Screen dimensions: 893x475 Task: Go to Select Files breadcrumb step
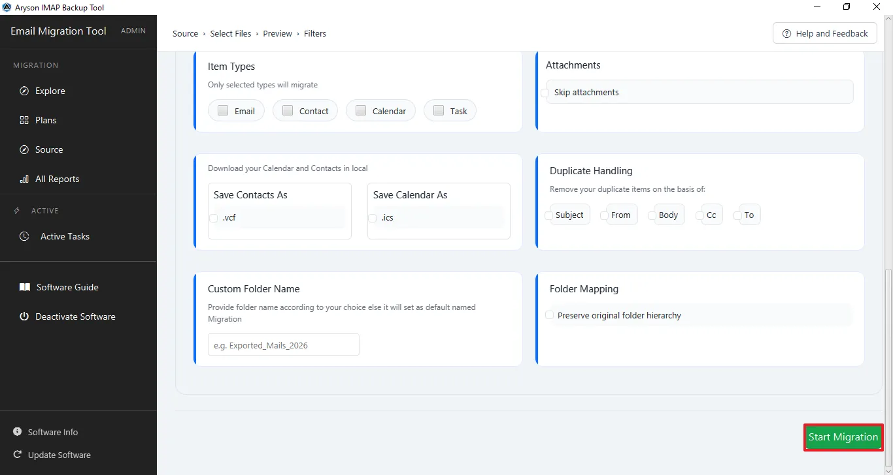point(231,33)
